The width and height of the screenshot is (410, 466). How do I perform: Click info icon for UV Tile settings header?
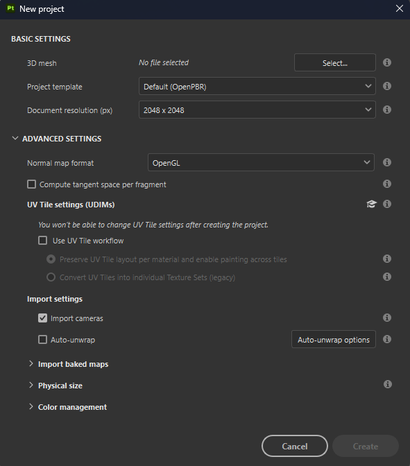point(387,204)
